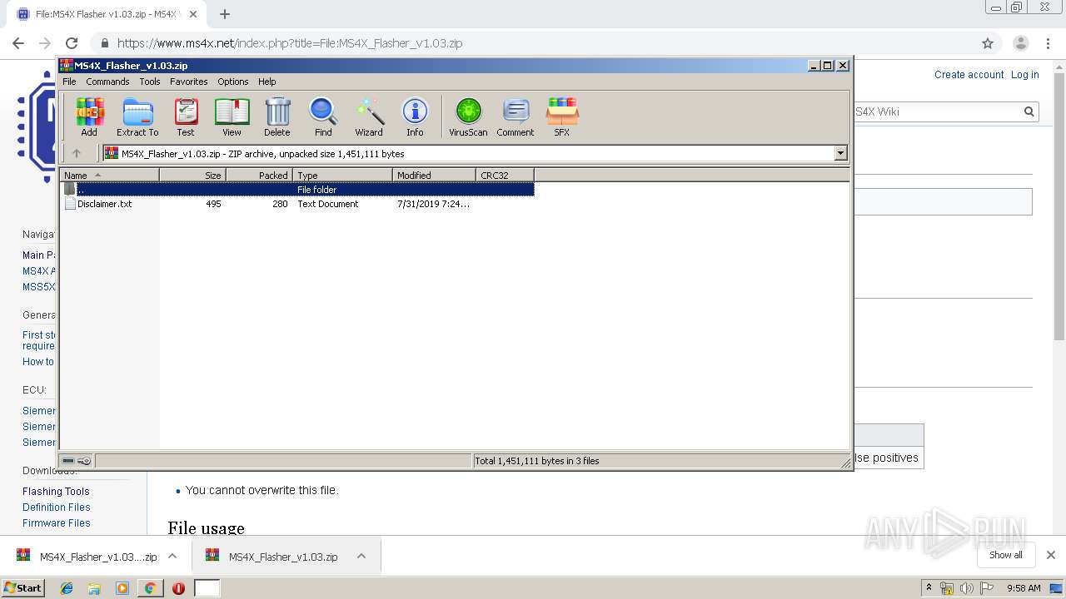Open the WinRAR File menu

click(69, 82)
